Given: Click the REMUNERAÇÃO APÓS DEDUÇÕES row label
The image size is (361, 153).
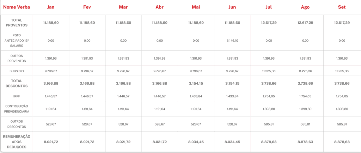Looking at the screenshot, I should pyautogui.click(x=17, y=141).
